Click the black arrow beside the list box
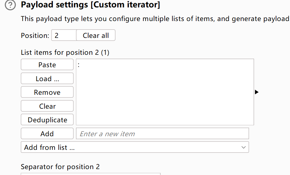 pos(257,92)
